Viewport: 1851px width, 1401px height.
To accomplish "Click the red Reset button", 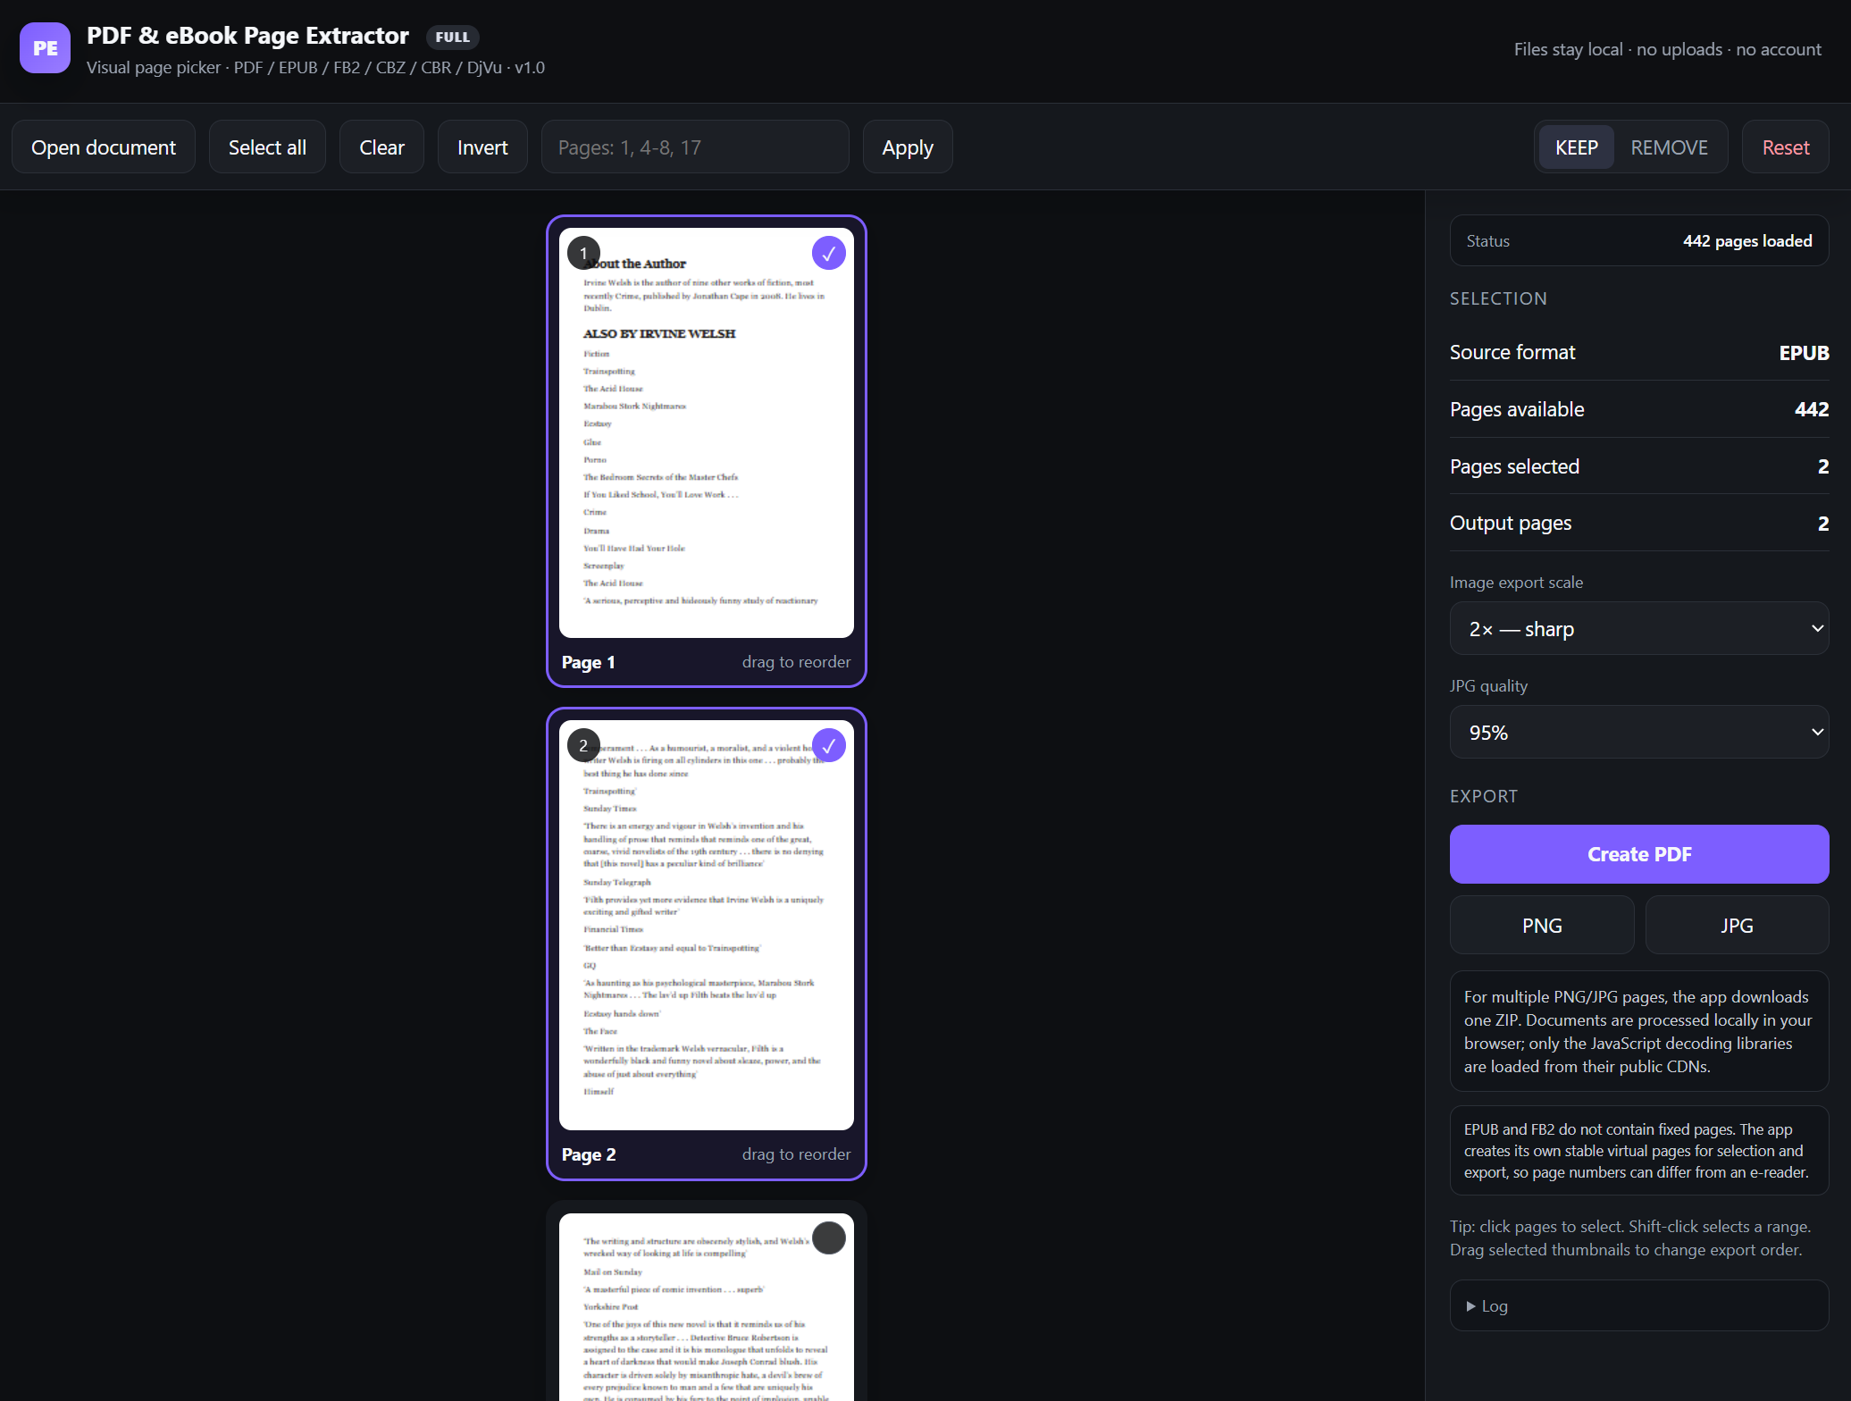I will click(1785, 147).
